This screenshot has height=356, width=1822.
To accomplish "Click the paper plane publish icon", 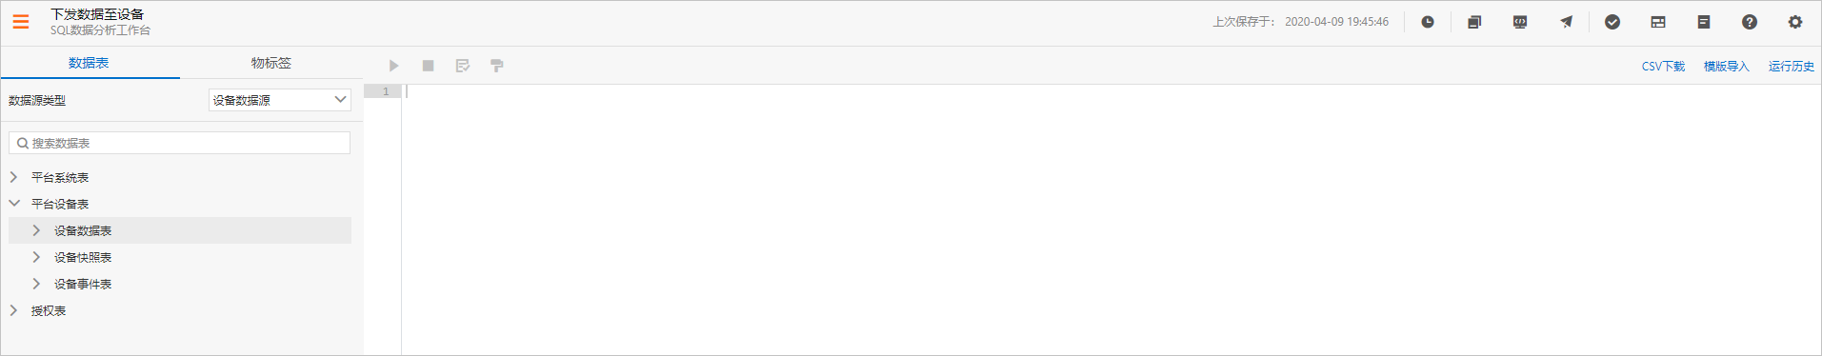I will coord(1566,22).
